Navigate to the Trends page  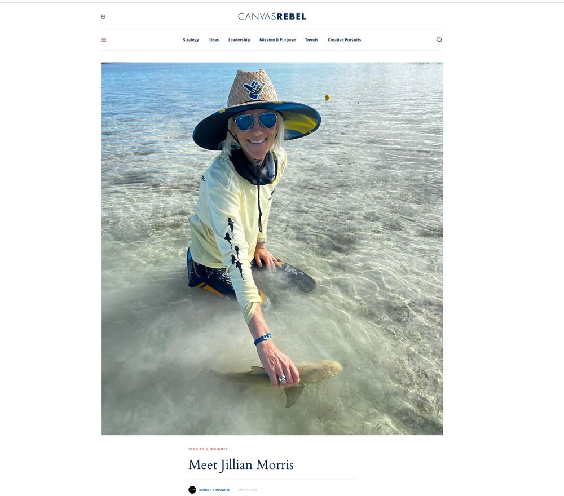point(311,40)
